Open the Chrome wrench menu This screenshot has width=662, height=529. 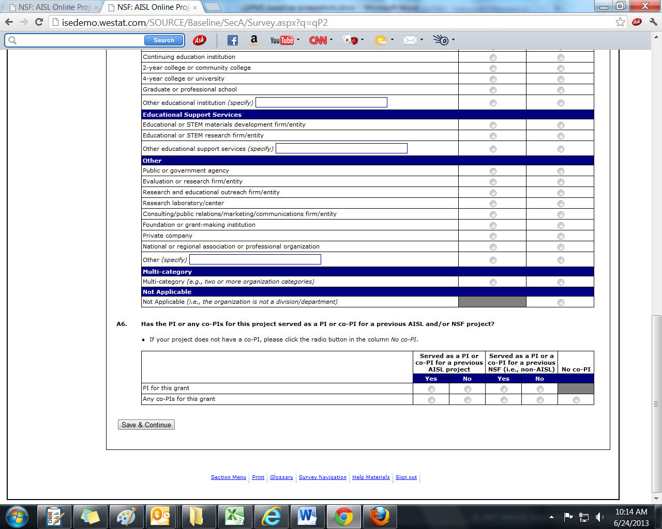click(653, 22)
